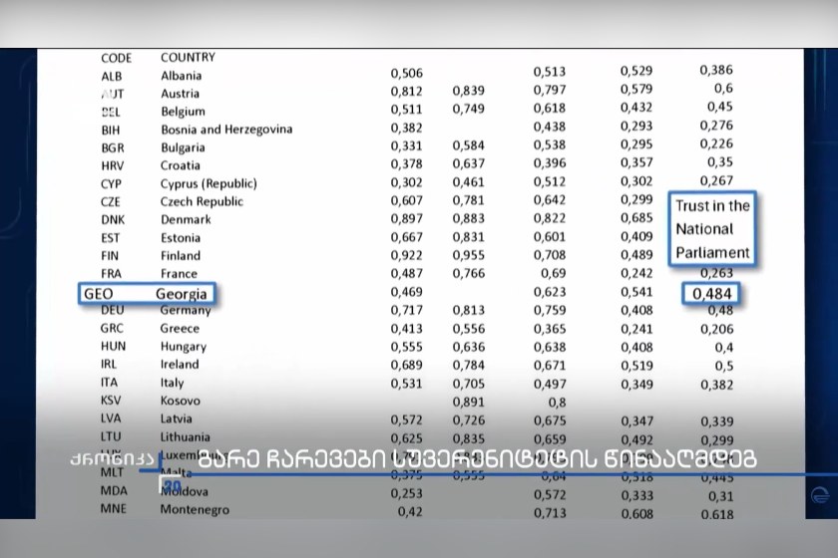Click the HRV country code
The width and height of the screenshot is (838, 558).
pos(112,166)
